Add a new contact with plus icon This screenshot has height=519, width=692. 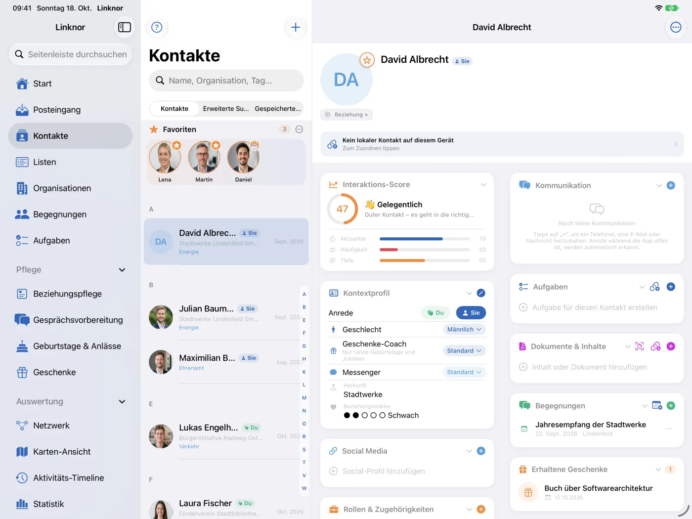click(x=296, y=27)
